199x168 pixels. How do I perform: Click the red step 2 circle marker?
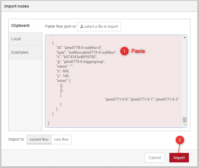pos(180,140)
